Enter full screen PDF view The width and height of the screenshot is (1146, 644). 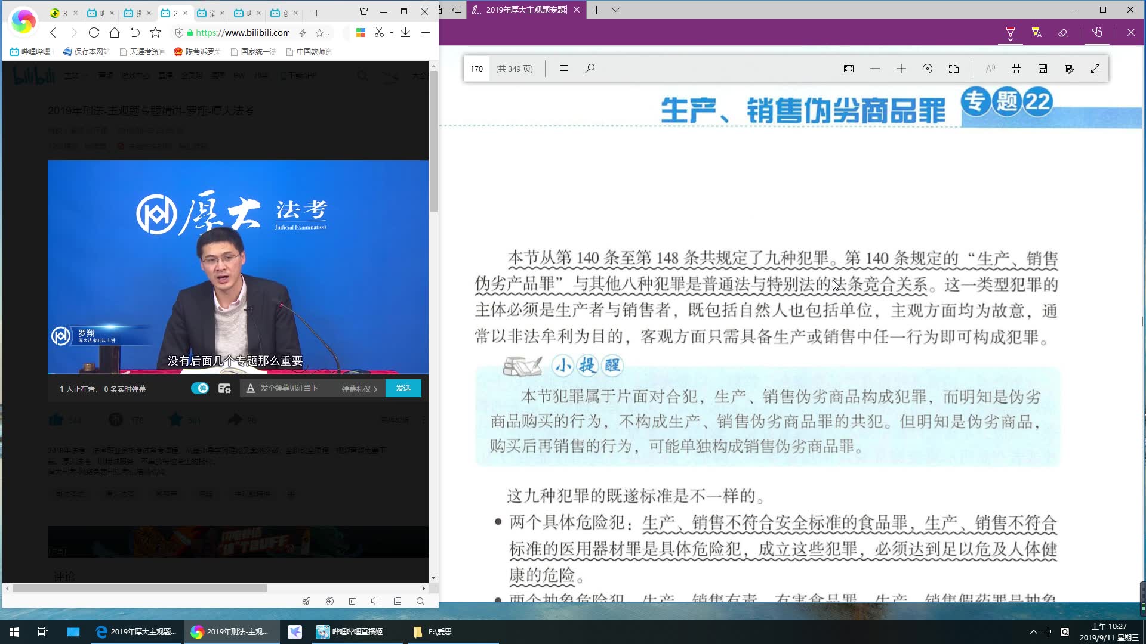click(1095, 69)
